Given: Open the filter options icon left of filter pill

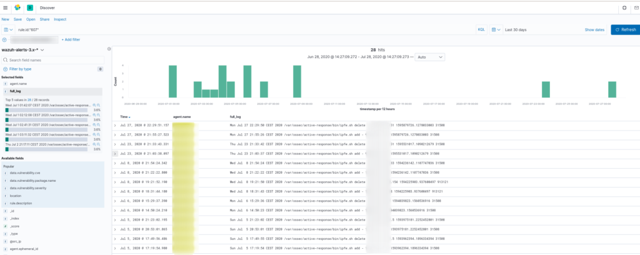Looking at the screenshot, I should [x=4, y=39].
